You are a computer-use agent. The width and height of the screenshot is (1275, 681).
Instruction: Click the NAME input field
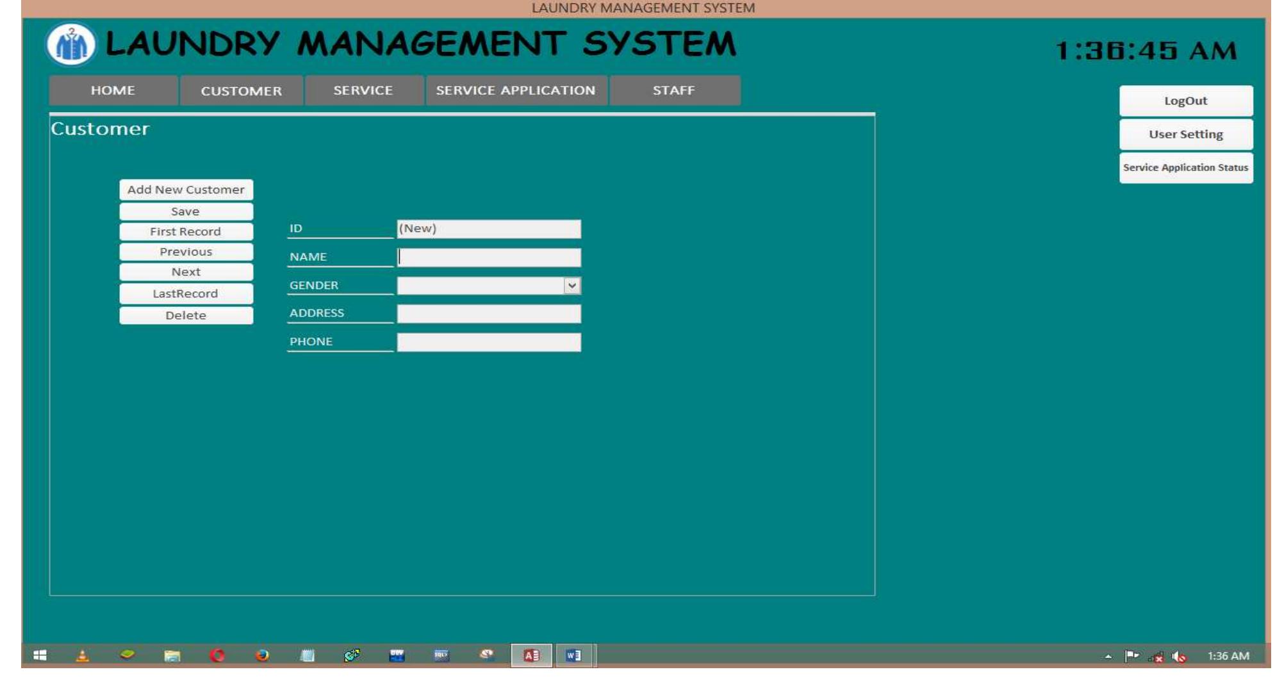(488, 258)
